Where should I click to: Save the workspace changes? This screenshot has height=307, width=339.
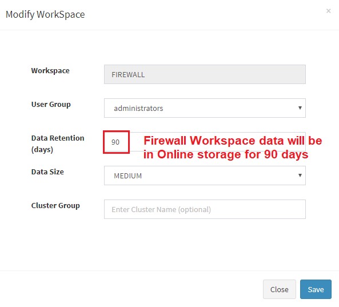pos(316,289)
